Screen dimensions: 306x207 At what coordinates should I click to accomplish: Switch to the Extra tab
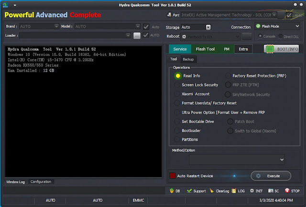tap(243, 49)
